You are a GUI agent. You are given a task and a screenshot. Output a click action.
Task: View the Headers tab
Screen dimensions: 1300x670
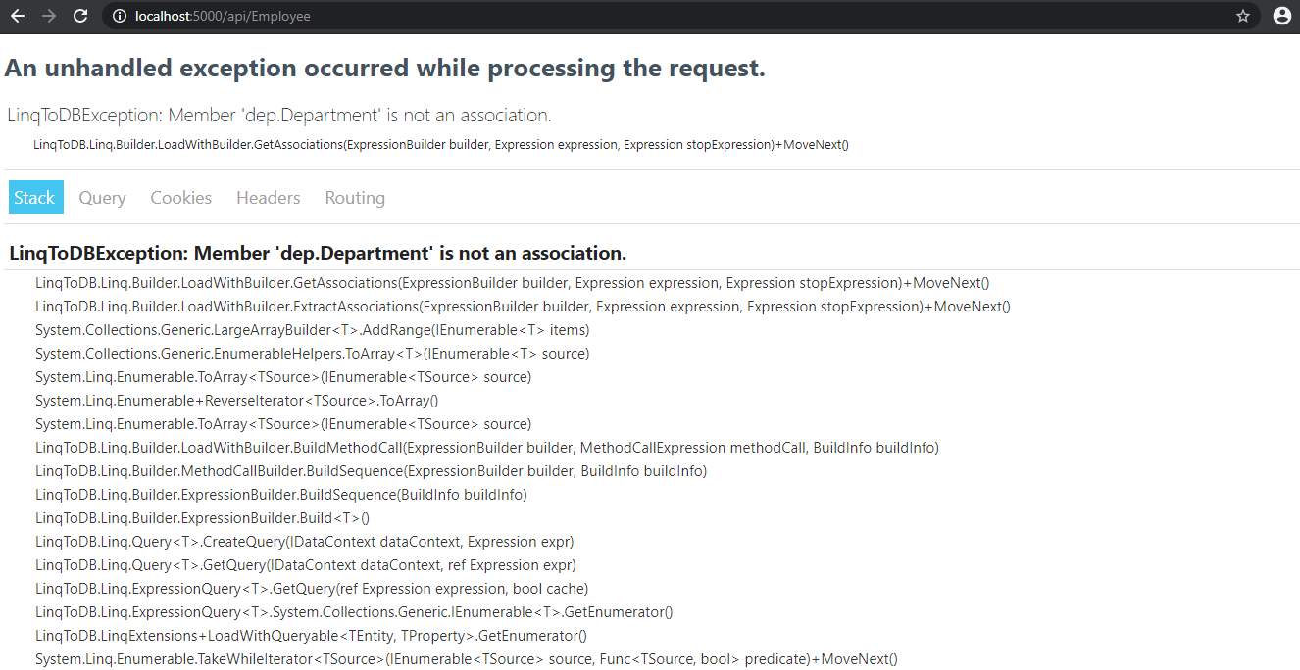coord(268,198)
